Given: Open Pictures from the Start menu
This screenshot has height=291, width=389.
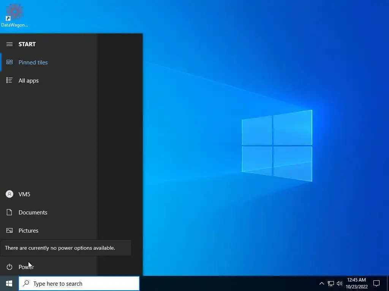Looking at the screenshot, I should click(x=49, y=231).
